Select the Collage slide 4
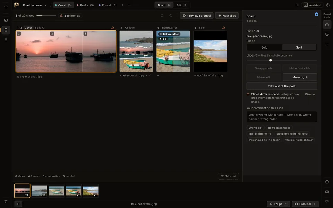333x208 pixels. (x=136, y=51)
